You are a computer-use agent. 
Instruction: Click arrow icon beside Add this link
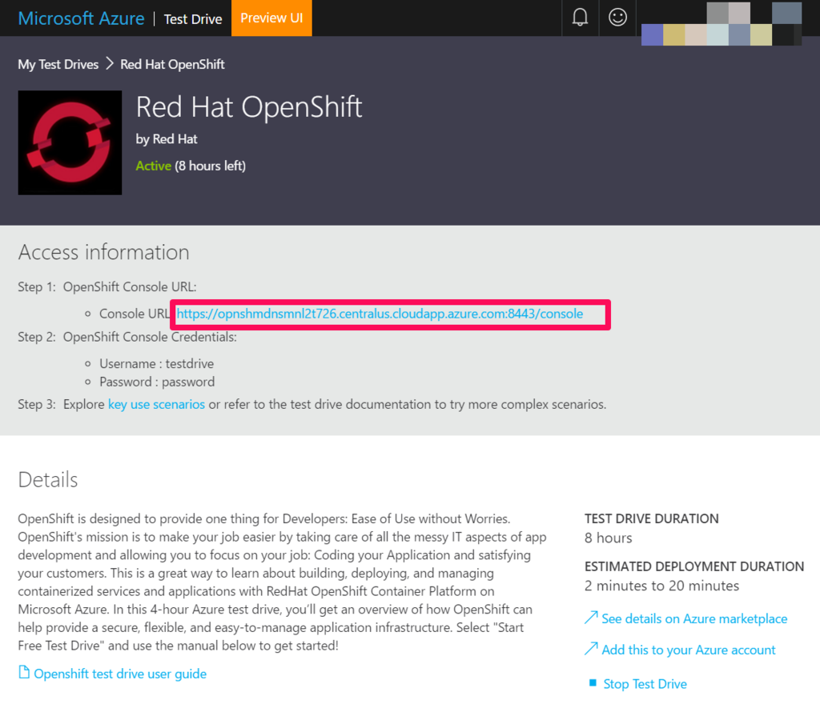tap(591, 649)
